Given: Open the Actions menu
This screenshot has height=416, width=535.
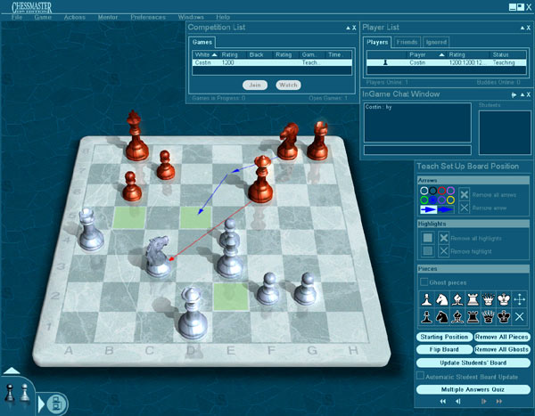Looking at the screenshot, I should (75, 17).
